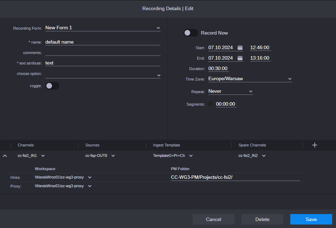This screenshot has height=228, width=336.
Task: Click the PM Folder heading label
Action: pos(180,169)
